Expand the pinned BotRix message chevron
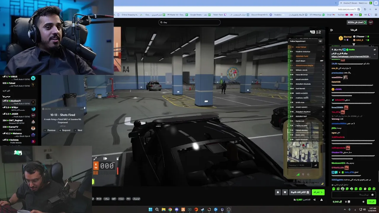Screen dimensions: 379x213 tap(375, 54)
